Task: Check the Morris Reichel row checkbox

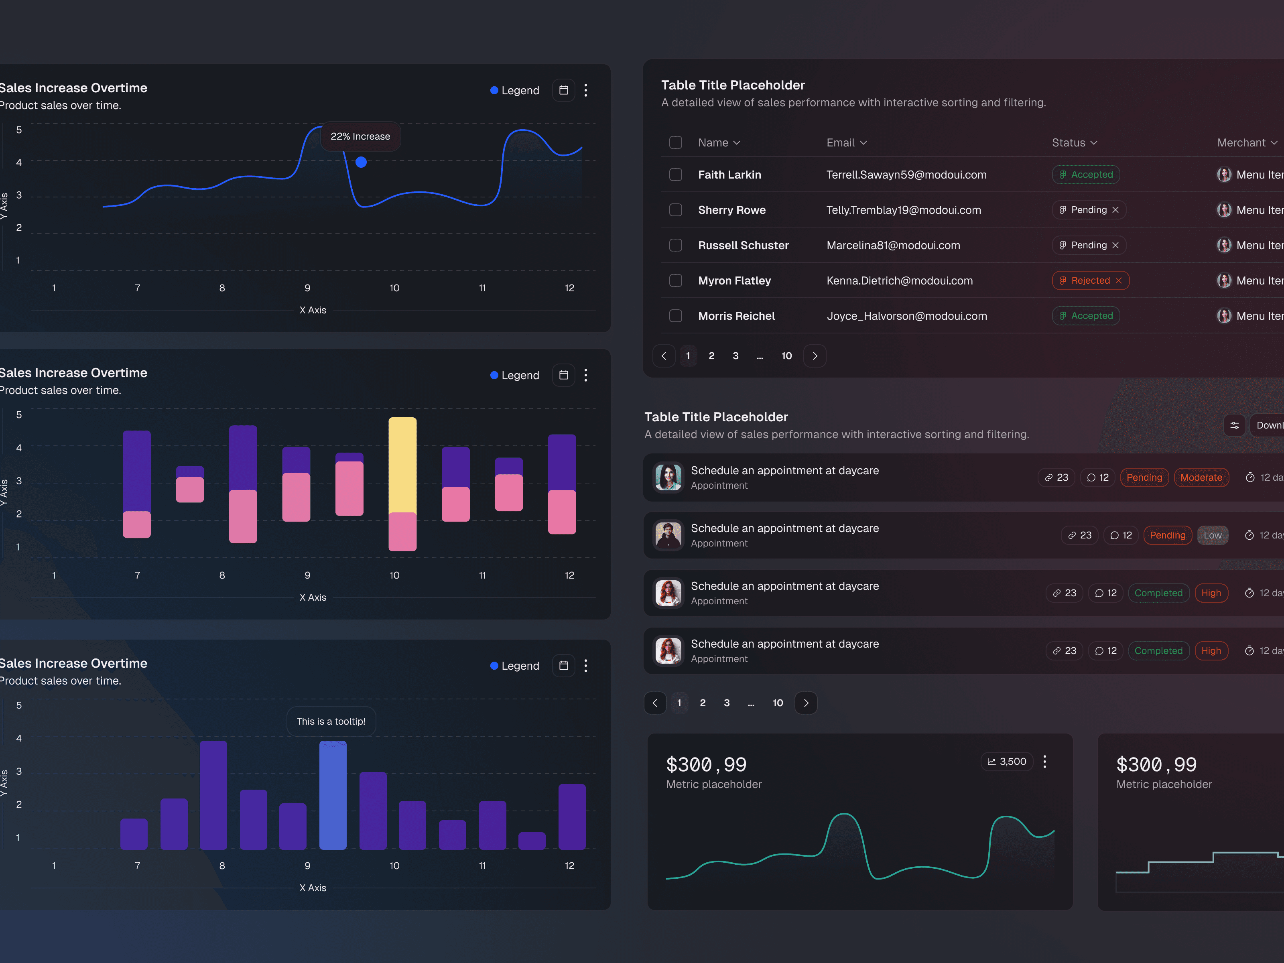Action: (x=676, y=316)
